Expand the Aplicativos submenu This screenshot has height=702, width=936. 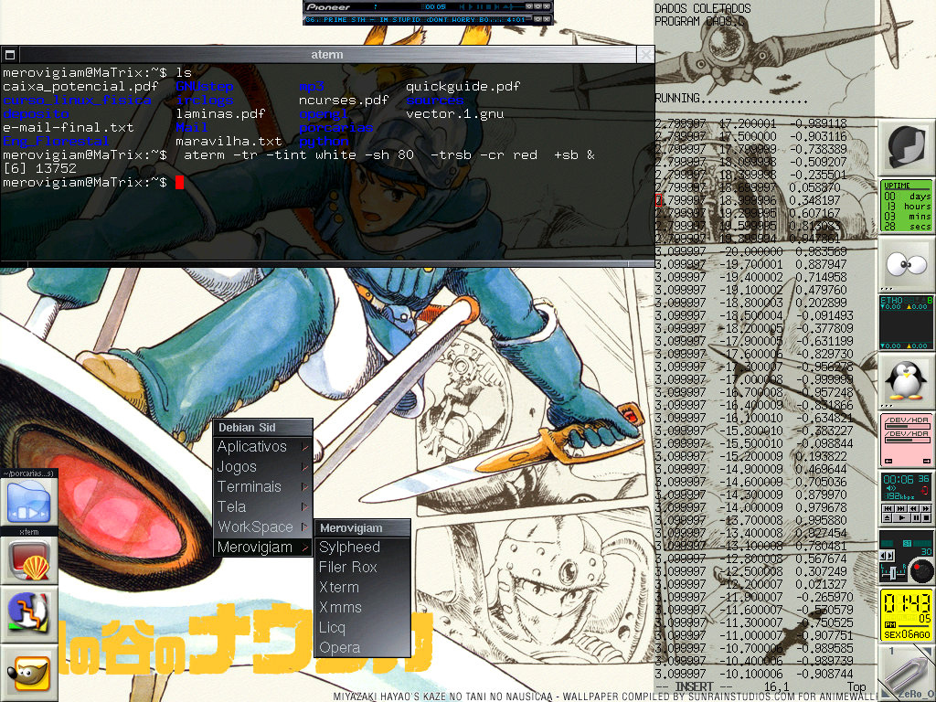pos(262,446)
